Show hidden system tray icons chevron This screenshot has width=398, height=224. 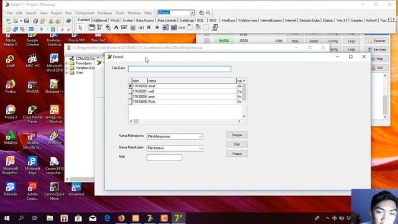[328, 218]
